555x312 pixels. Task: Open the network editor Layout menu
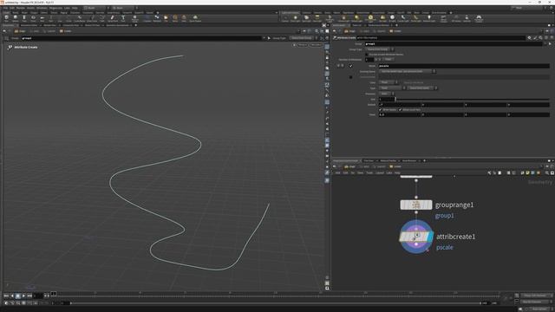pos(380,173)
